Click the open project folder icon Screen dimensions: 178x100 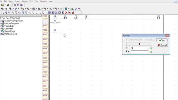click(x=2, y=5)
